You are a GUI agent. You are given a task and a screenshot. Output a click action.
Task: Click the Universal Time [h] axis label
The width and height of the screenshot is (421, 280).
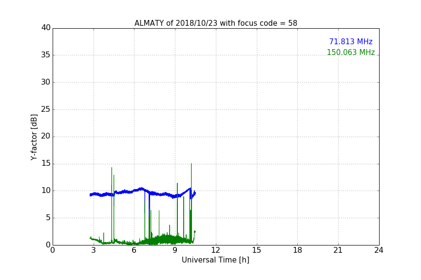click(x=215, y=260)
